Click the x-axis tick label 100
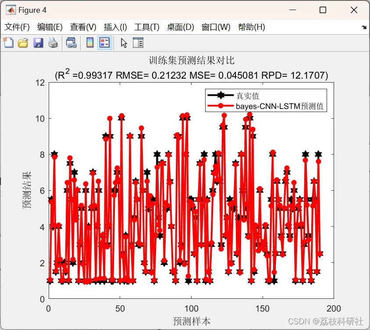This screenshot has height=330, width=370. 192,309
